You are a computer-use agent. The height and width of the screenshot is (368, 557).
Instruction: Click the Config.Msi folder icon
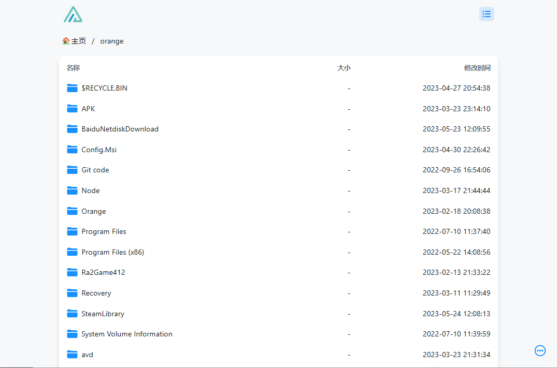coord(72,150)
